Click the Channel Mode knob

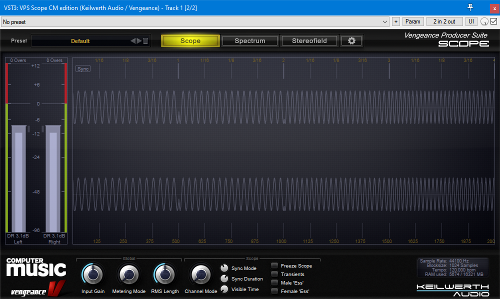pyautogui.click(x=201, y=274)
